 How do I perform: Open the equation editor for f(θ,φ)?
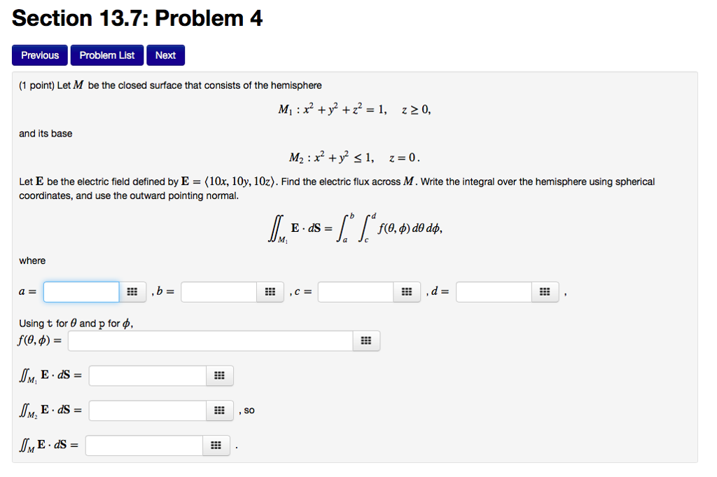pos(366,340)
